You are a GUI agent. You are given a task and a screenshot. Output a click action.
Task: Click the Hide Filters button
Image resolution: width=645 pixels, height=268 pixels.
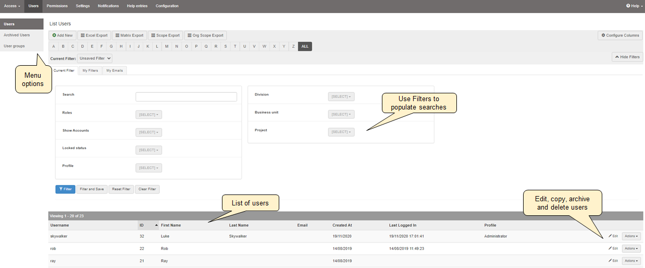(627, 57)
